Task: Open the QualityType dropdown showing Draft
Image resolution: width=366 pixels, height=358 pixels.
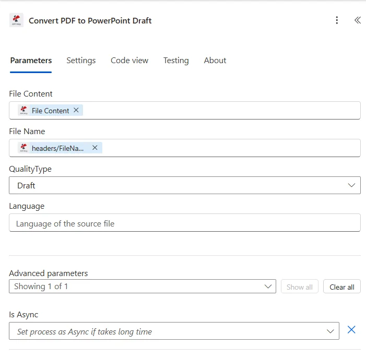Action: (x=185, y=185)
